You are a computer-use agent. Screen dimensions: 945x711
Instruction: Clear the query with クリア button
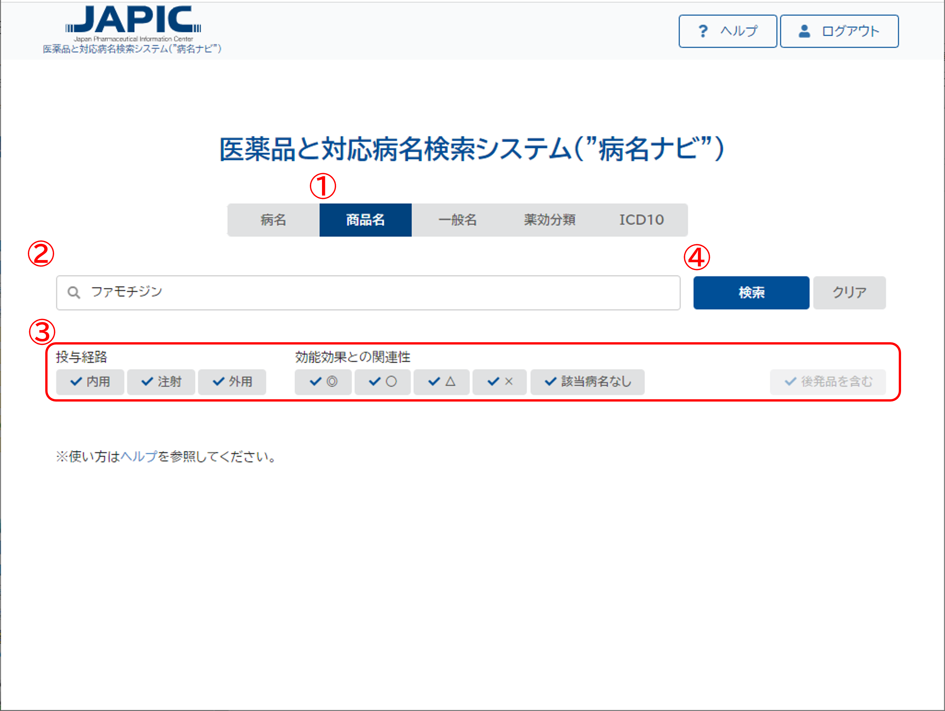point(849,292)
